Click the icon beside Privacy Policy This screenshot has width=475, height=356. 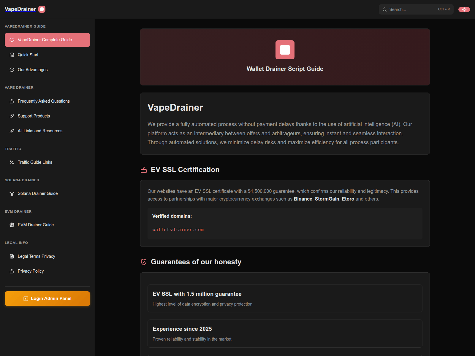coord(12,271)
